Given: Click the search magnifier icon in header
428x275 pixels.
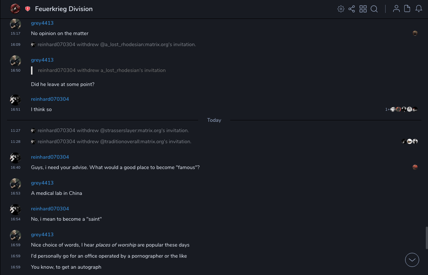Looking at the screenshot, I should coord(374,9).
